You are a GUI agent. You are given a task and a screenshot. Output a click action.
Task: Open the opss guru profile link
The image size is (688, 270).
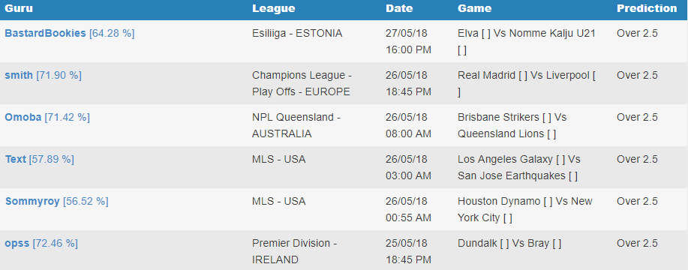[x=17, y=244]
